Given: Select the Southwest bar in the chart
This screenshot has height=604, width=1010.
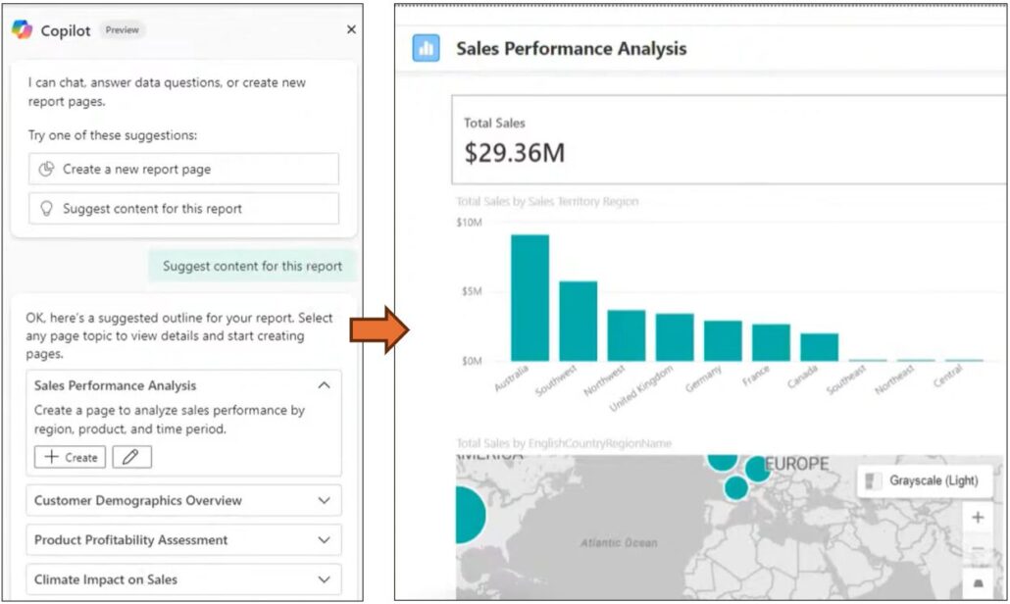Looking at the screenshot, I should 578,322.
